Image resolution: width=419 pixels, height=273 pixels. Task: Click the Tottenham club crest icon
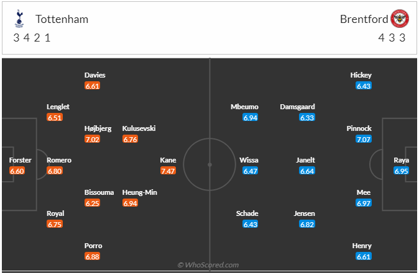(19, 19)
